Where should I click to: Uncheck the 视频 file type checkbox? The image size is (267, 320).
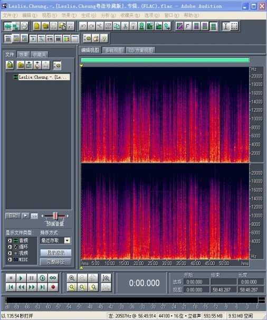9,253
